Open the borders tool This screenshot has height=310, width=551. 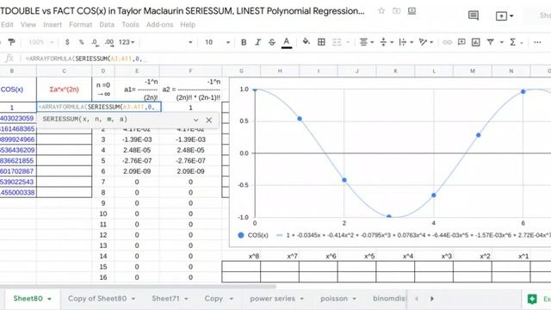321,42
